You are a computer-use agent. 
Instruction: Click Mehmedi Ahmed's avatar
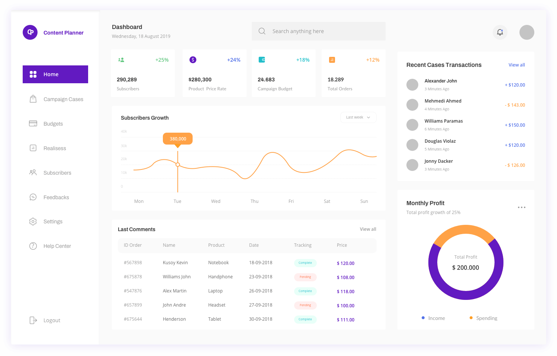412,105
